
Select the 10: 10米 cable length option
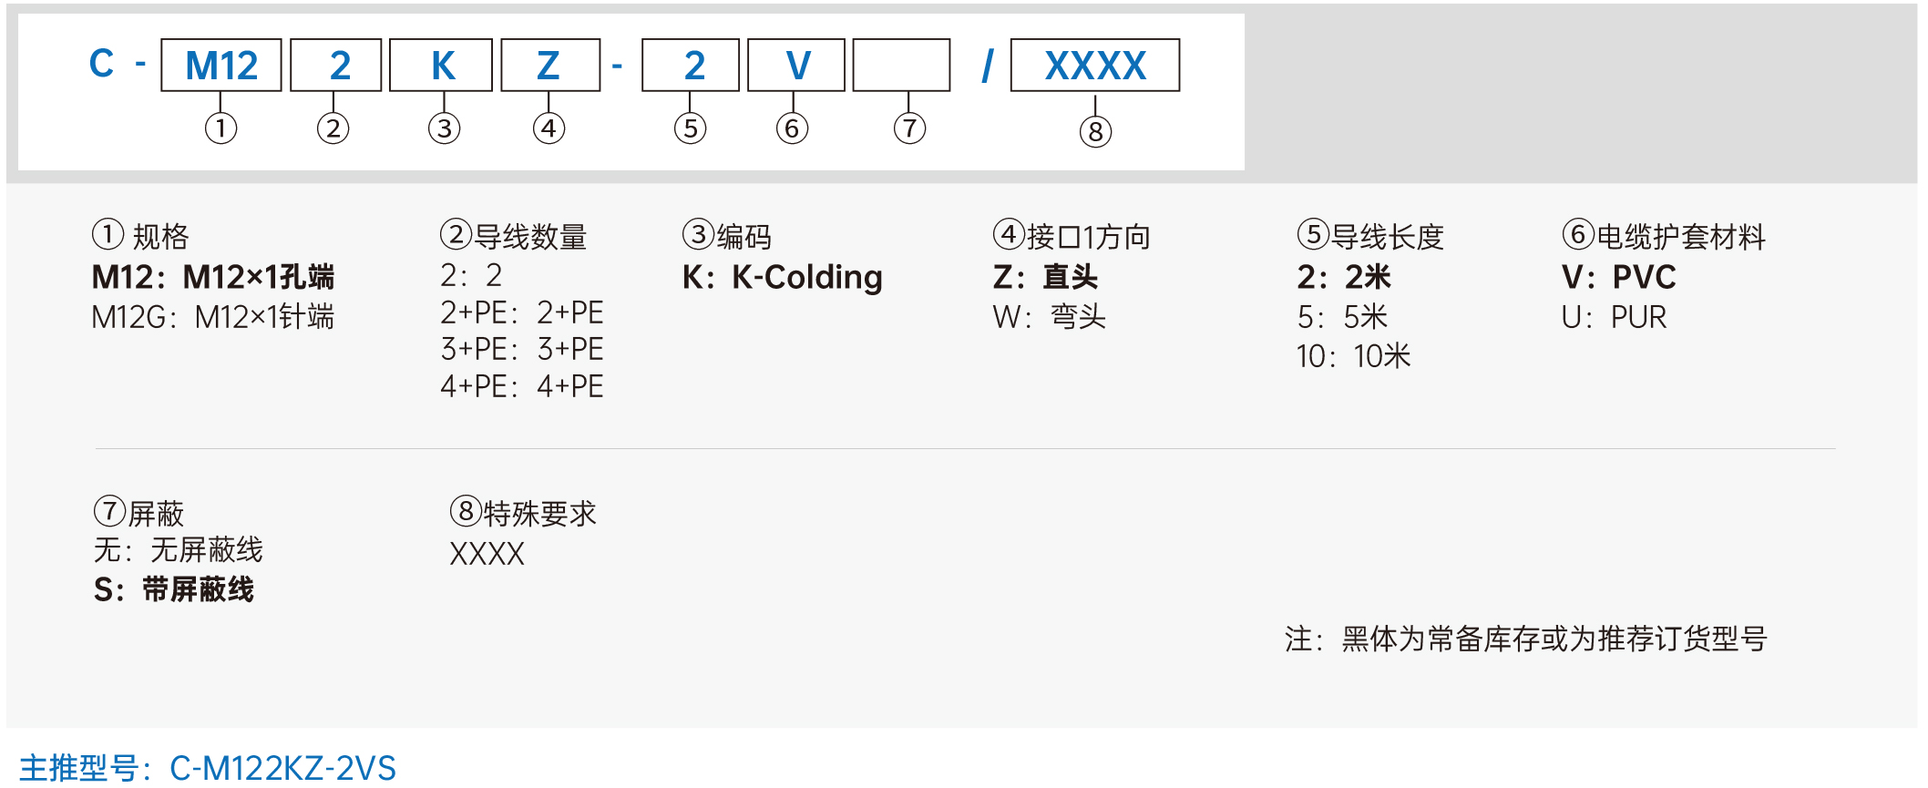pos(1354,356)
